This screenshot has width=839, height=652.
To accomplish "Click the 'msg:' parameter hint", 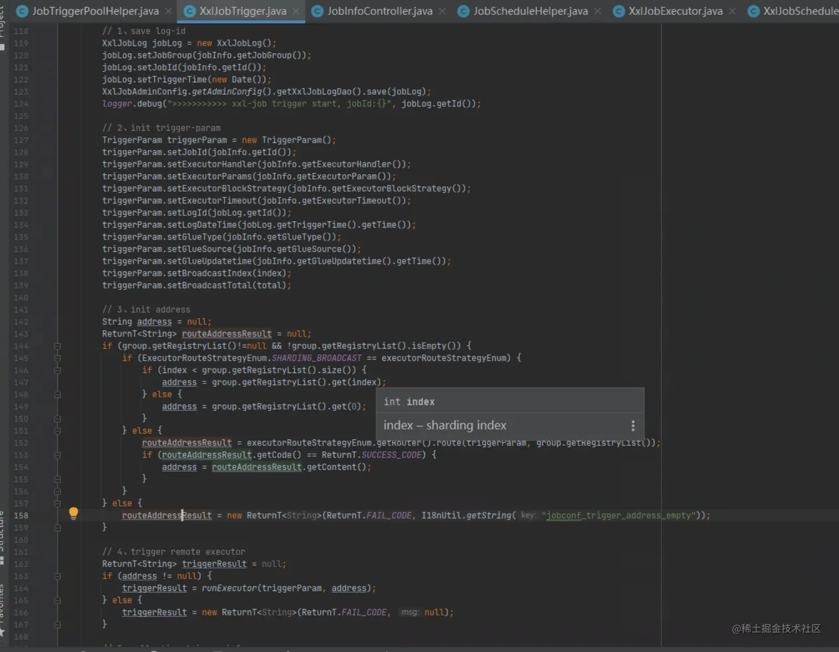I will (410, 612).
